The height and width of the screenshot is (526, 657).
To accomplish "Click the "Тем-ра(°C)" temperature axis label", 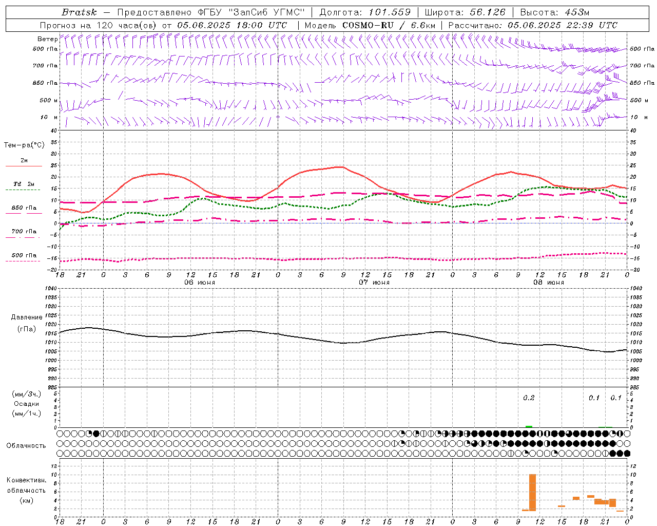I will coord(24,145).
